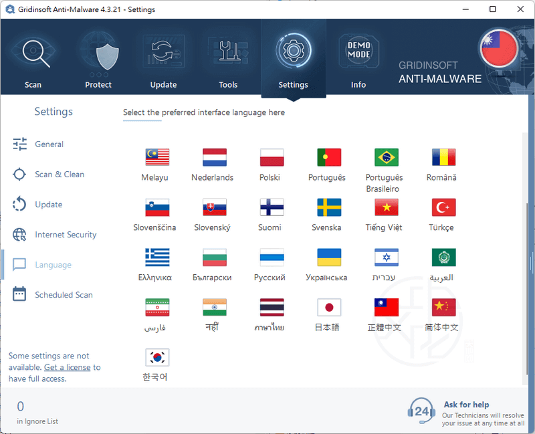Choose Ελληνικα Greek flag

[157, 257]
